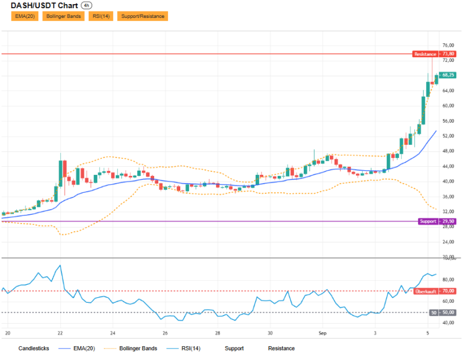Click the green 68,25 current price tag
The height and width of the screenshot is (359, 462).
pyautogui.click(x=448, y=75)
